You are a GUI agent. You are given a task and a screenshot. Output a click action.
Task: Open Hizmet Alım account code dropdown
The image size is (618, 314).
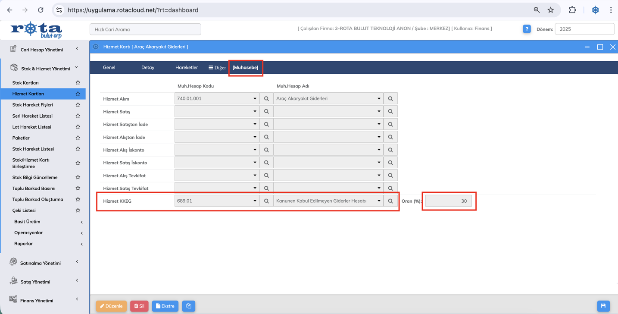click(255, 99)
